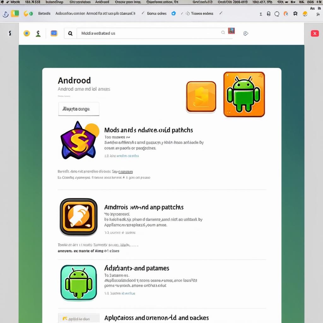Open the "Androis mvnd anp patchs" title link
This screenshot has width=323, height=323.
pyautogui.click(x=144, y=207)
